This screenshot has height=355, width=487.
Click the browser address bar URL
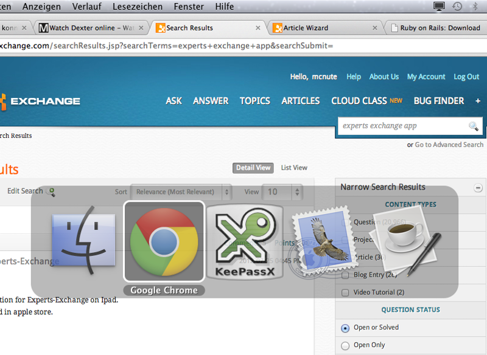166,46
